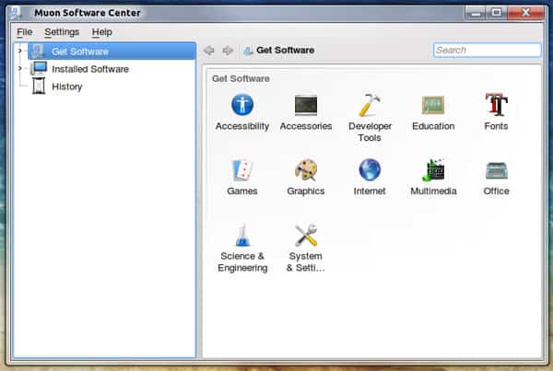Expand the Installed Software tree node
The width and height of the screenshot is (553, 371).
20,68
